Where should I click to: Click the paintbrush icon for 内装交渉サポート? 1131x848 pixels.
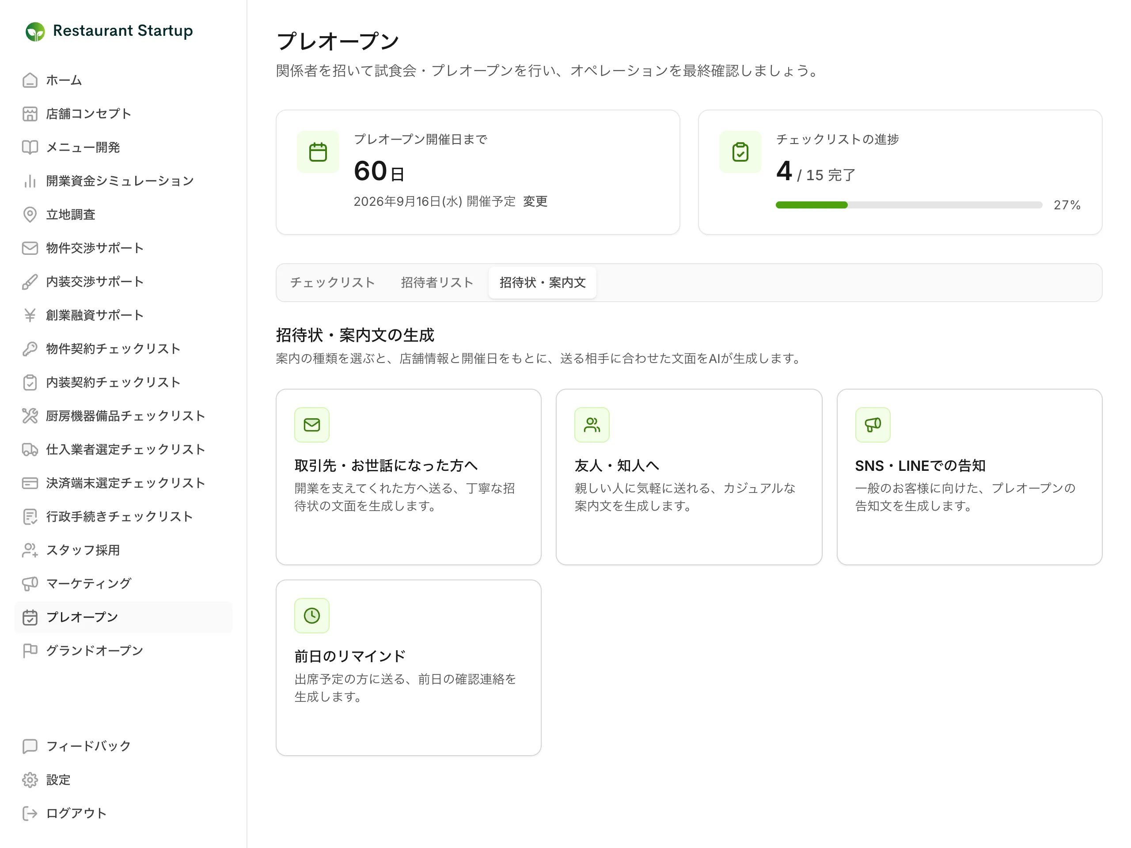click(30, 282)
